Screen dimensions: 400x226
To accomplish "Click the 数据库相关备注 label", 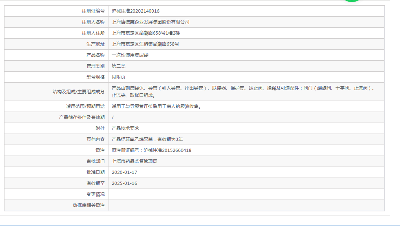I will (88, 205).
